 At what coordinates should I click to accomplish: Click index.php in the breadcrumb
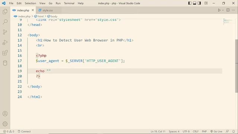[24, 16]
